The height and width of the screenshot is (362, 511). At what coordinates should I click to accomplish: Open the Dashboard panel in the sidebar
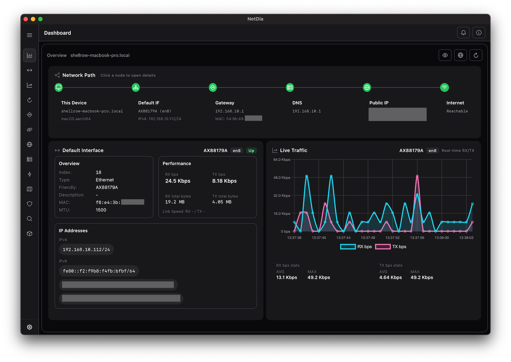pos(30,55)
